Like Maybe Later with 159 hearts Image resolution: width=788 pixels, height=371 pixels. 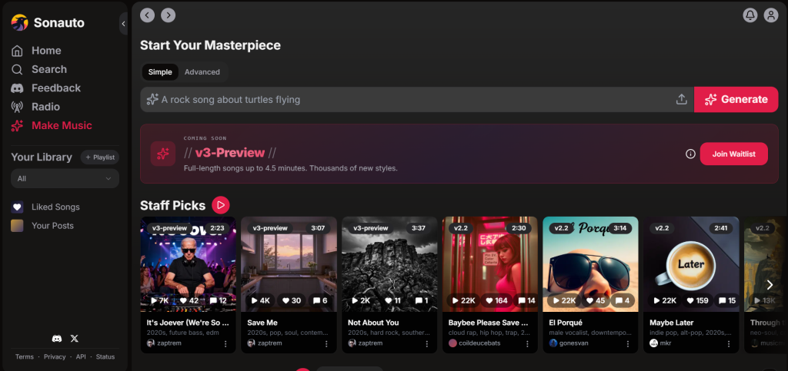[x=699, y=300]
